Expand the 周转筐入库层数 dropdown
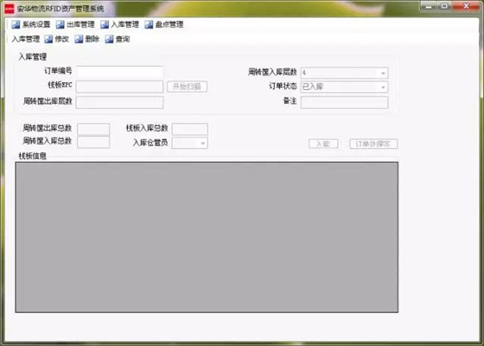This screenshot has height=346, width=484. click(x=383, y=74)
